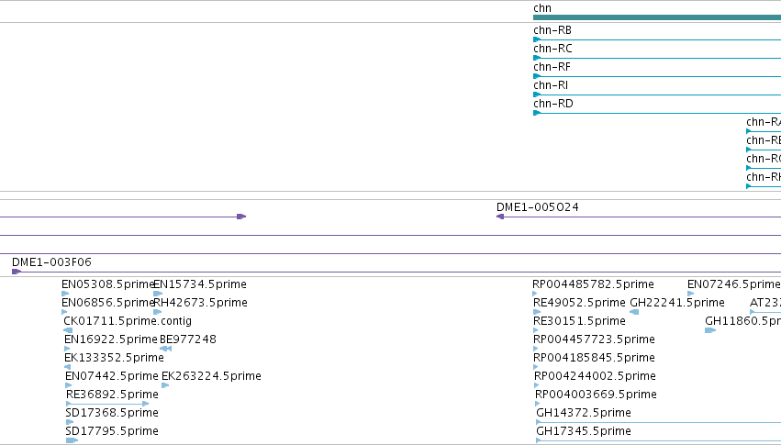Image resolution: width=781 pixels, height=445 pixels.
Task: Click the arrow glyph under GH11860.5prime
Action: coord(710,330)
